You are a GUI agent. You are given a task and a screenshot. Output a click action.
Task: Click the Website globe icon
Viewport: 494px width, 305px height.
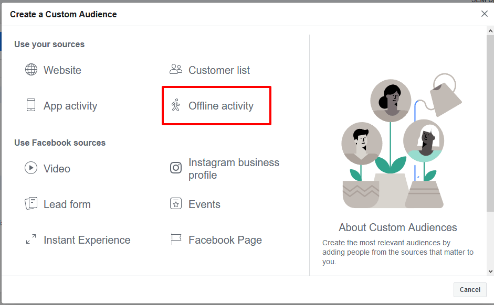[31, 70]
